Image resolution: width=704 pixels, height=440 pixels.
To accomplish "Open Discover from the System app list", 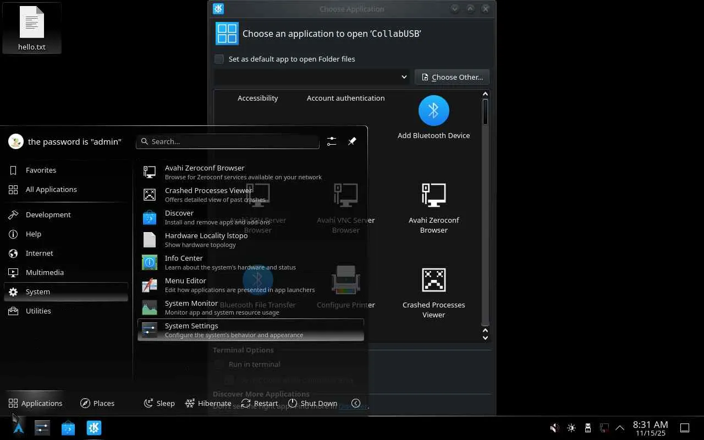I will point(251,217).
